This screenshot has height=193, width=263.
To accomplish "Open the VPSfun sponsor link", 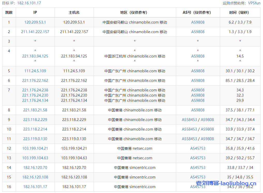I will pyautogui.click(x=254, y=3).
